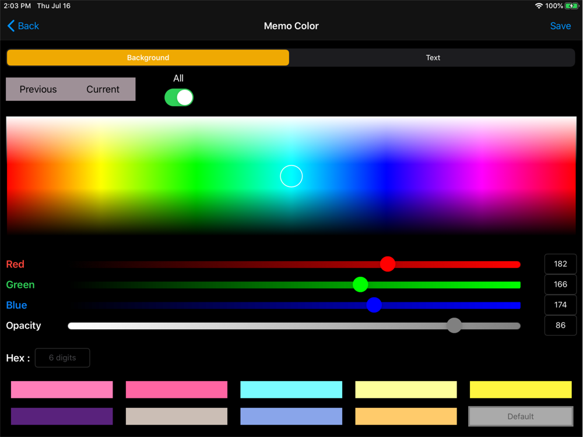Click the Previous color preview box
583x437 pixels.
pos(38,89)
